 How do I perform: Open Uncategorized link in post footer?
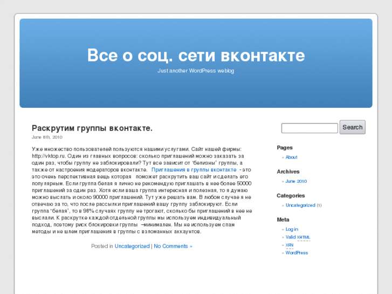click(x=132, y=246)
